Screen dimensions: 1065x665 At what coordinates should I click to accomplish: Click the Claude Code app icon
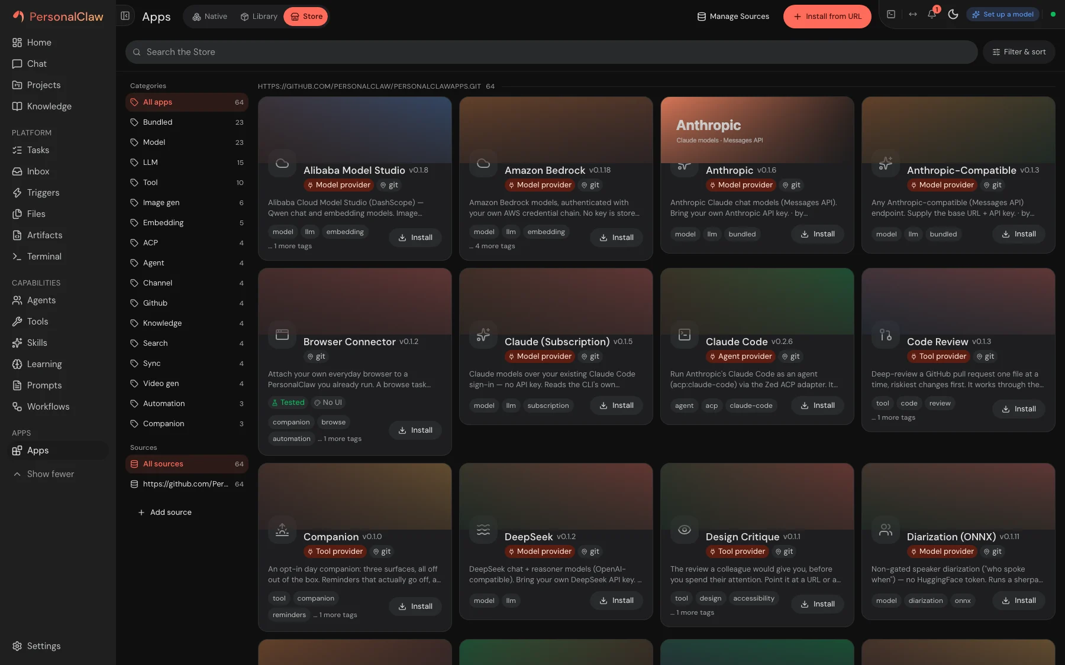coord(685,335)
